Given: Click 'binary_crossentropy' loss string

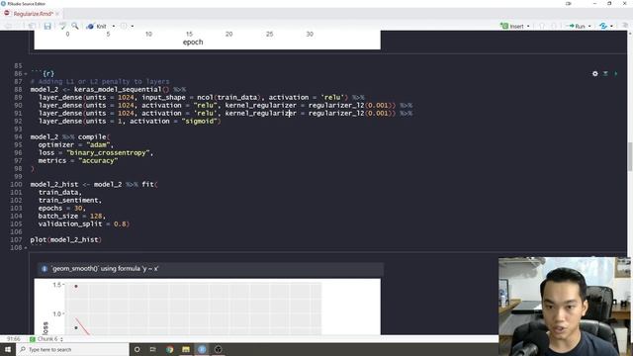Looking at the screenshot, I should pyautogui.click(x=109, y=153).
